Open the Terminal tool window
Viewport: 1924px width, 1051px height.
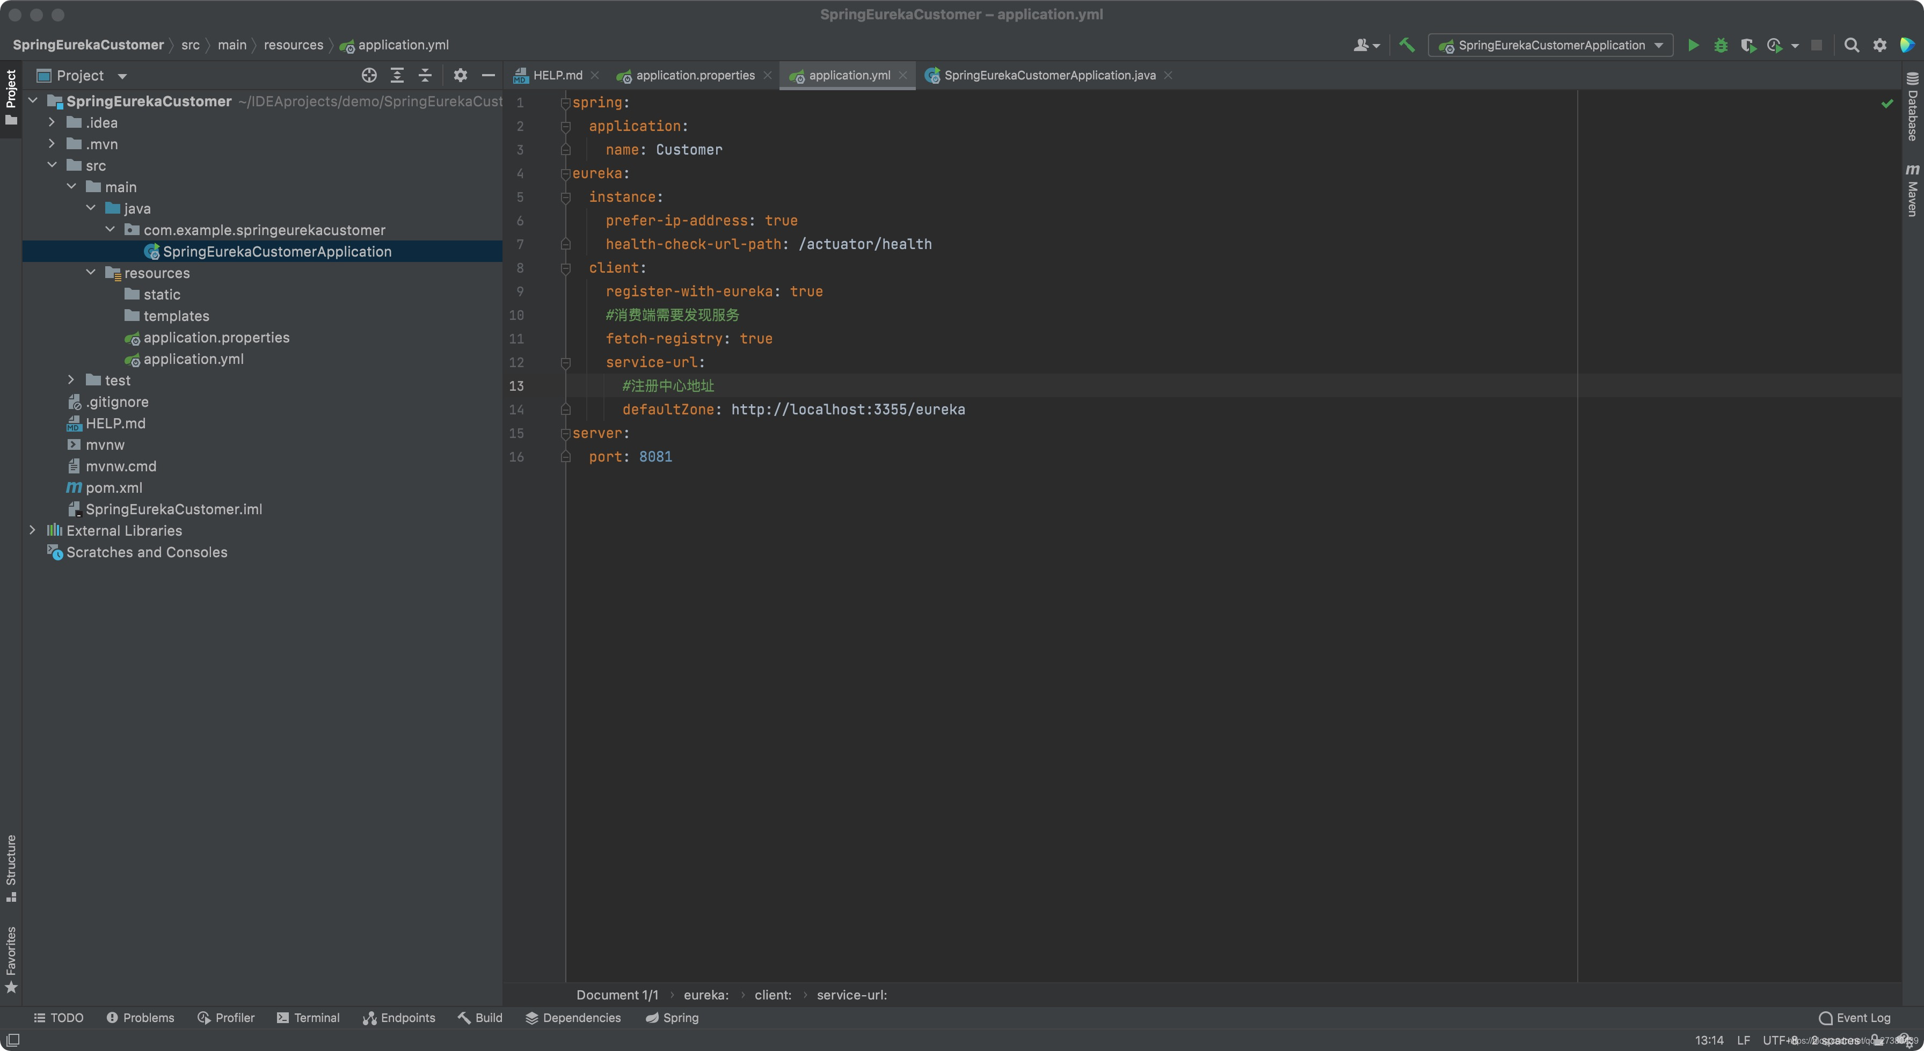click(308, 1017)
